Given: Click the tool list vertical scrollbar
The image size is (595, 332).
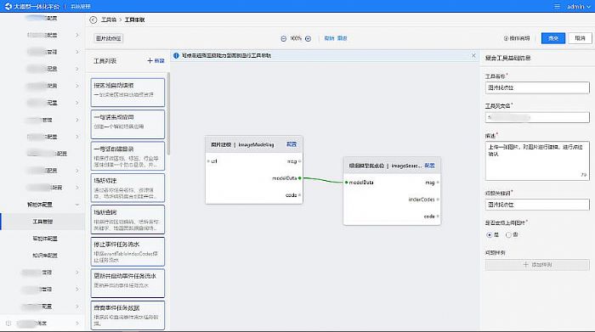Looking at the screenshot, I should click(168, 114).
